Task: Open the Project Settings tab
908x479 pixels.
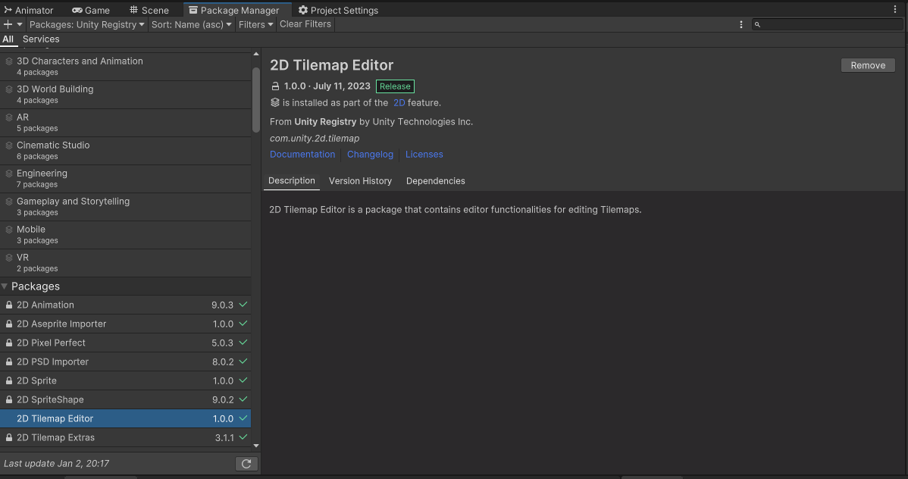Action: pos(338,10)
